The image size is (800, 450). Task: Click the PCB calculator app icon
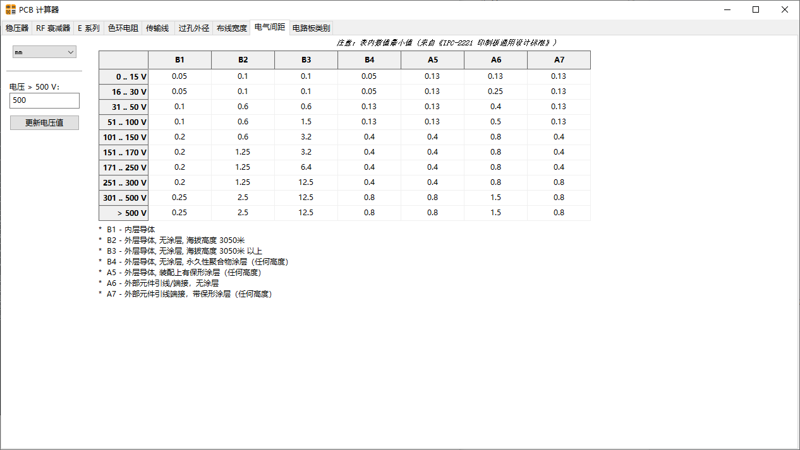[11, 9]
